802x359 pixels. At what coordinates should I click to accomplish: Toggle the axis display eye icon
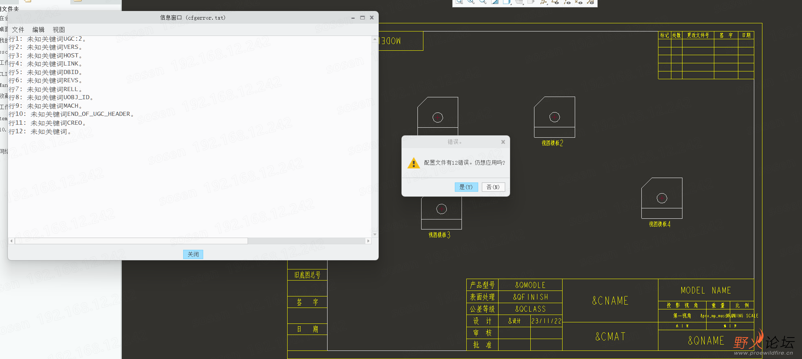[567, 1]
